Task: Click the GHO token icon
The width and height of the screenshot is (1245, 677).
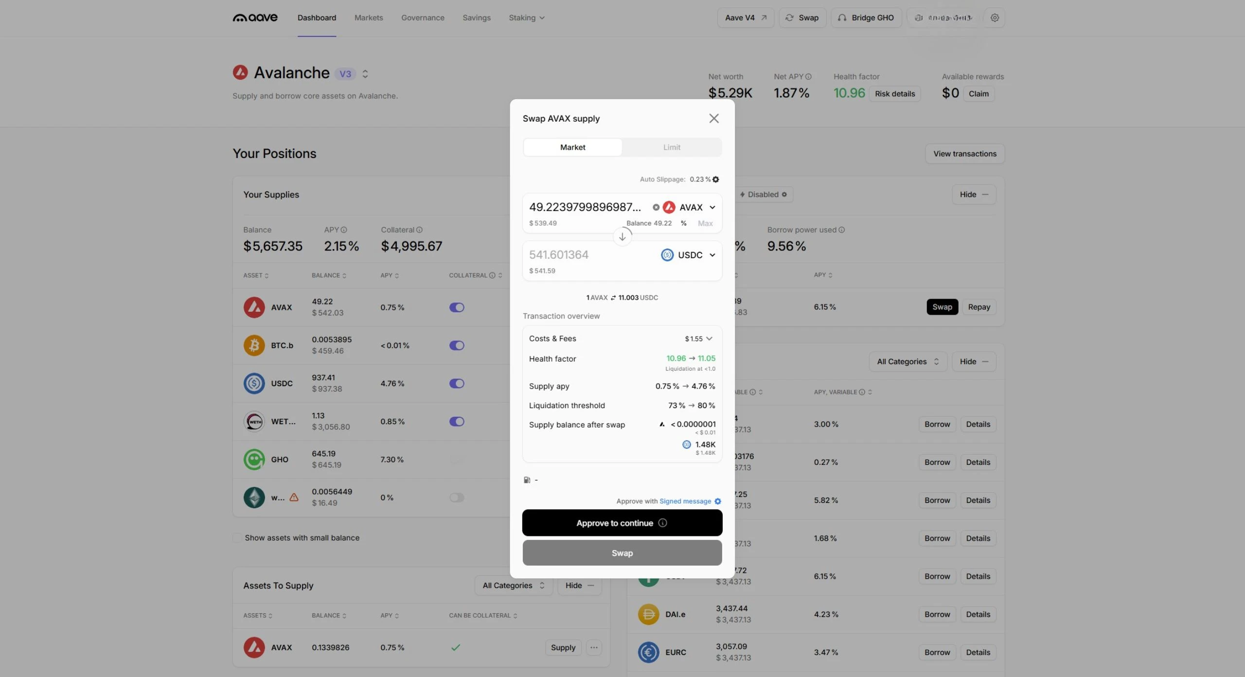Action: pyautogui.click(x=254, y=460)
